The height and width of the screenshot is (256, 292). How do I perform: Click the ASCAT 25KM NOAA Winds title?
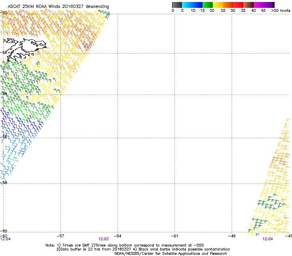coord(58,6)
